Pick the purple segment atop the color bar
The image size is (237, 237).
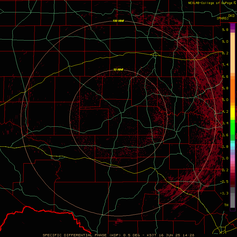[233, 27]
